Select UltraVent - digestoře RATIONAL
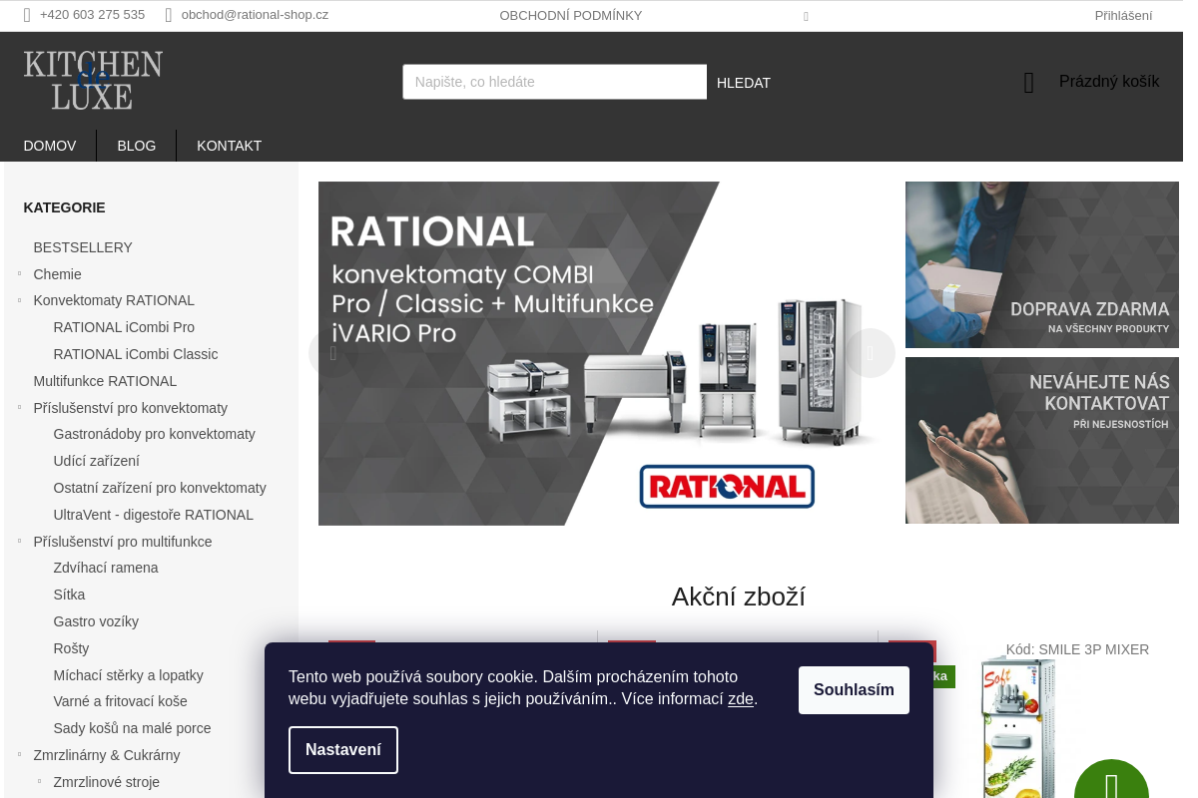This screenshot has height=798, width=1198. point(154,515)
